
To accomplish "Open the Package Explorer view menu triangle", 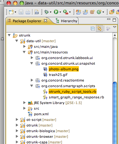I will click(x=115, y=27).
